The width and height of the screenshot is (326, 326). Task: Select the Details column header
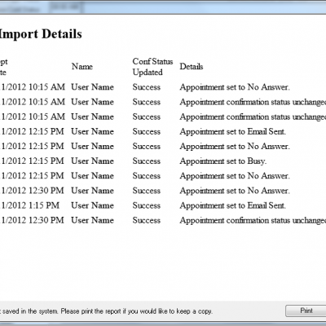coord(192,67)
